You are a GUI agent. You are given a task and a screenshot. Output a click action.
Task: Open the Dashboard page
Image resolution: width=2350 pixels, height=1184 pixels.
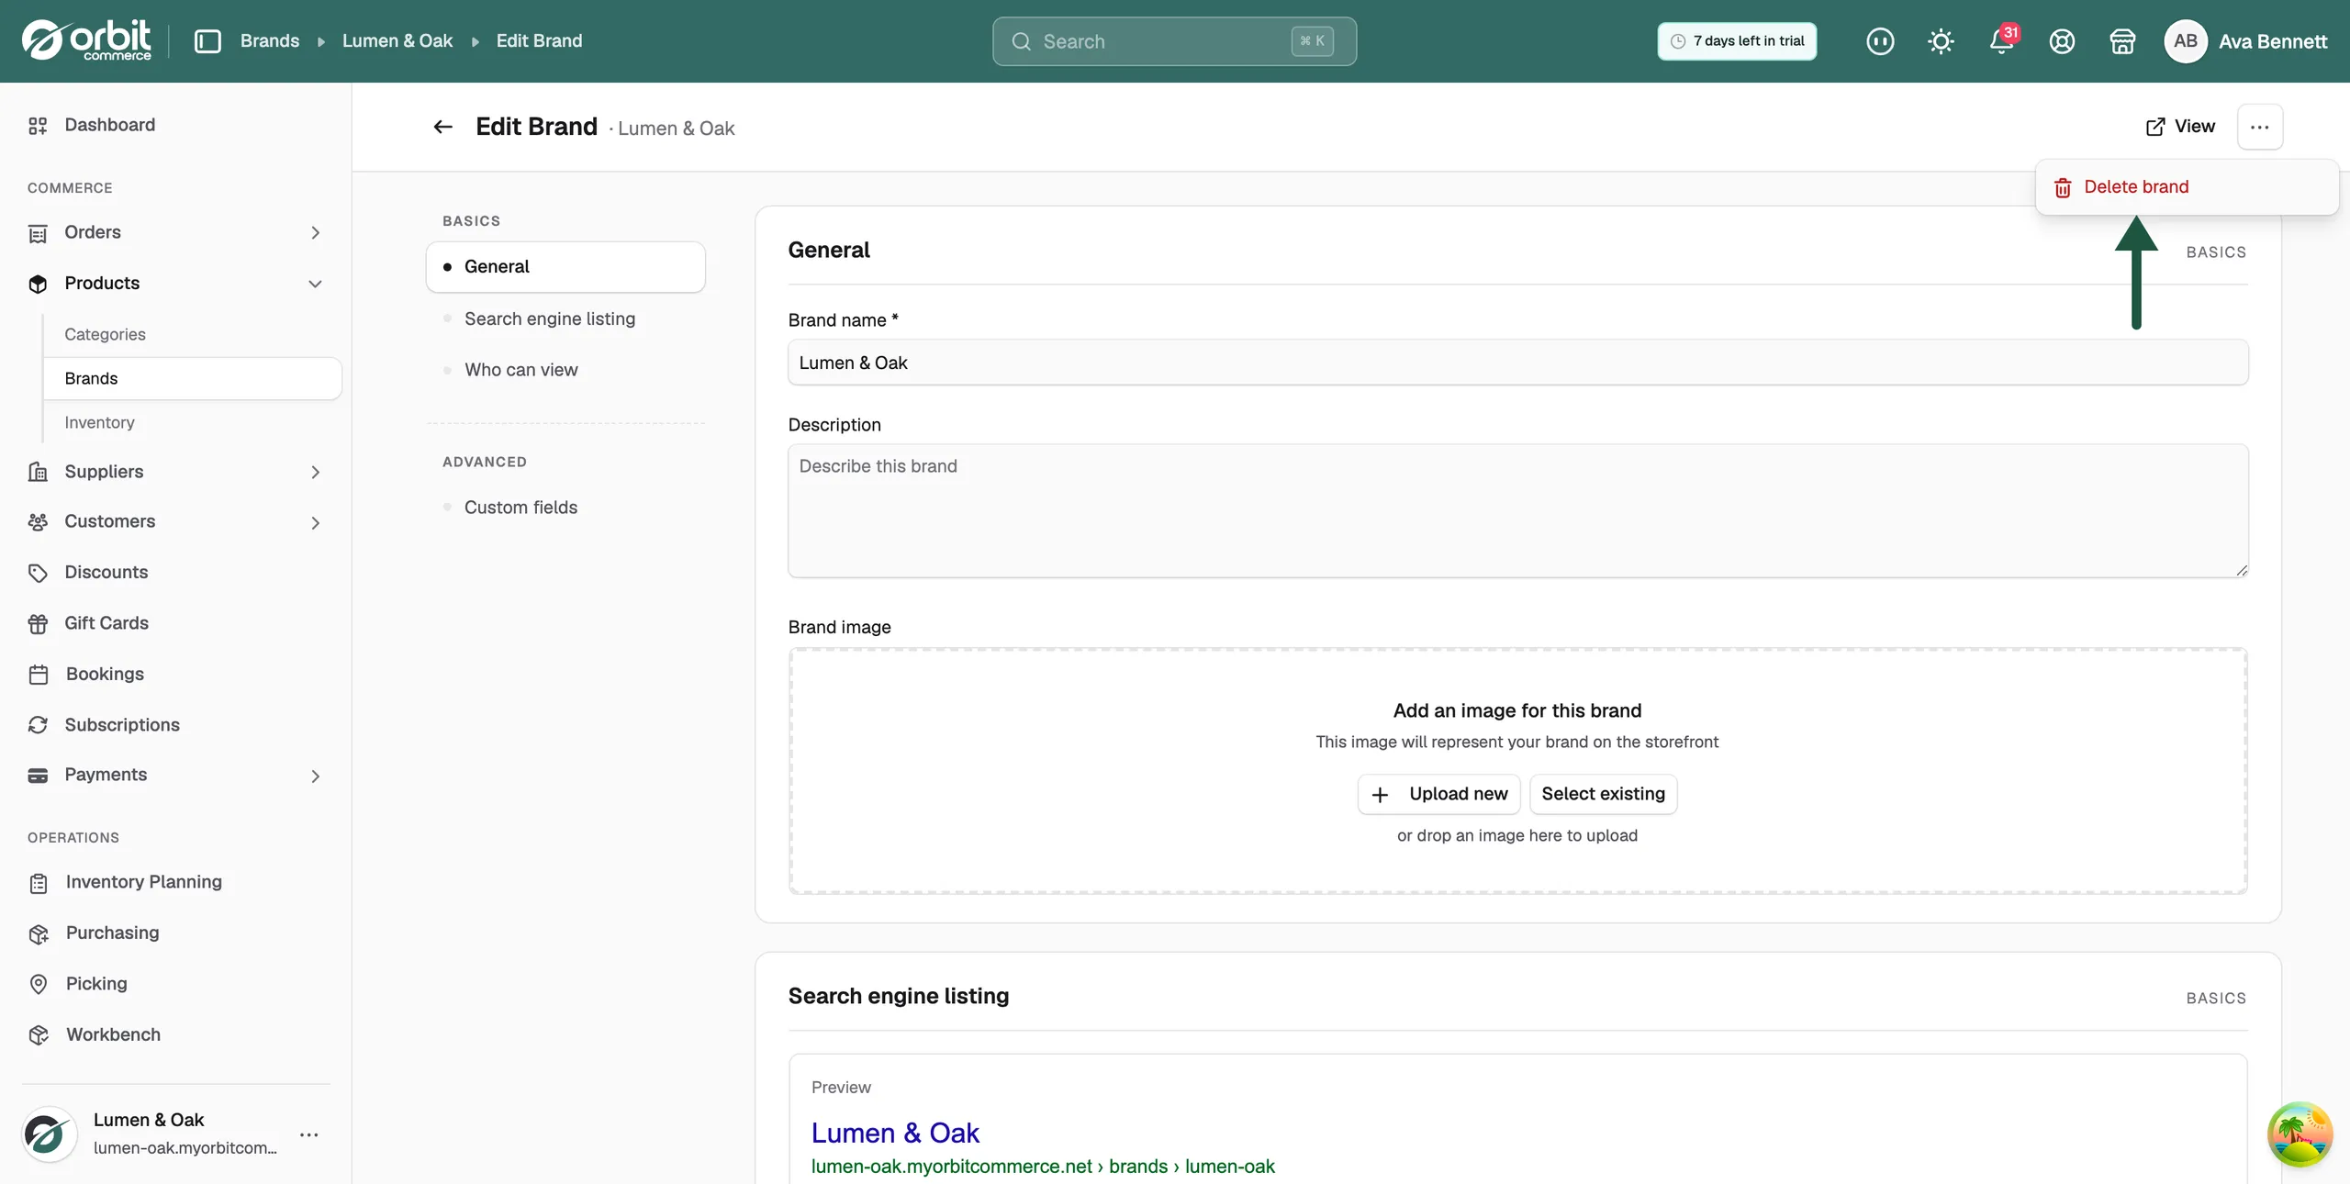coord(110,125)
